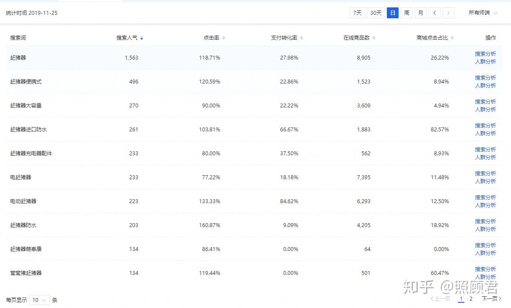Click the 在线商品数 column header text

tap(356, 38)
